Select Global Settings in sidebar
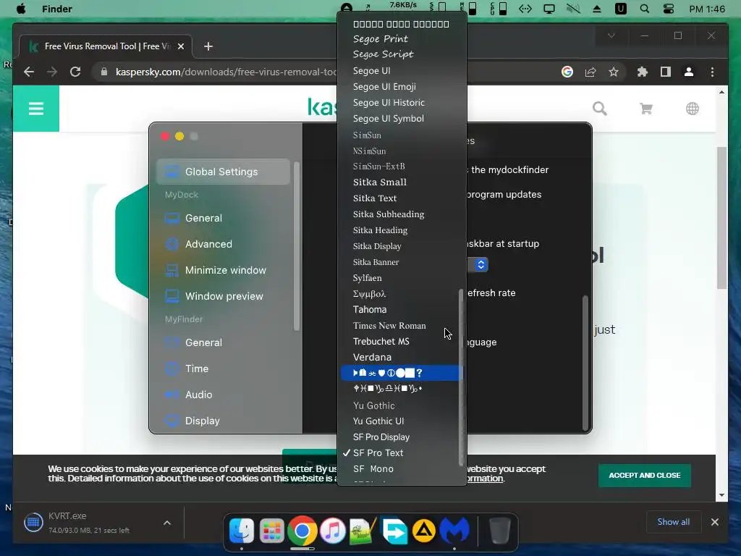The image size is (741, 556). pos(223,172)
